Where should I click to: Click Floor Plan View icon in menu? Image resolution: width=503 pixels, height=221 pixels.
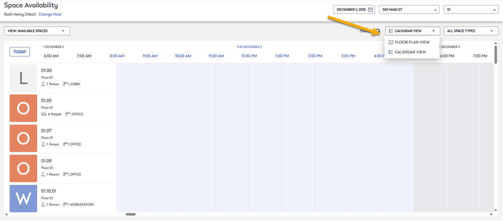[390, 42]
